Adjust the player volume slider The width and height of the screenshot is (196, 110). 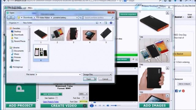(115, 106)
